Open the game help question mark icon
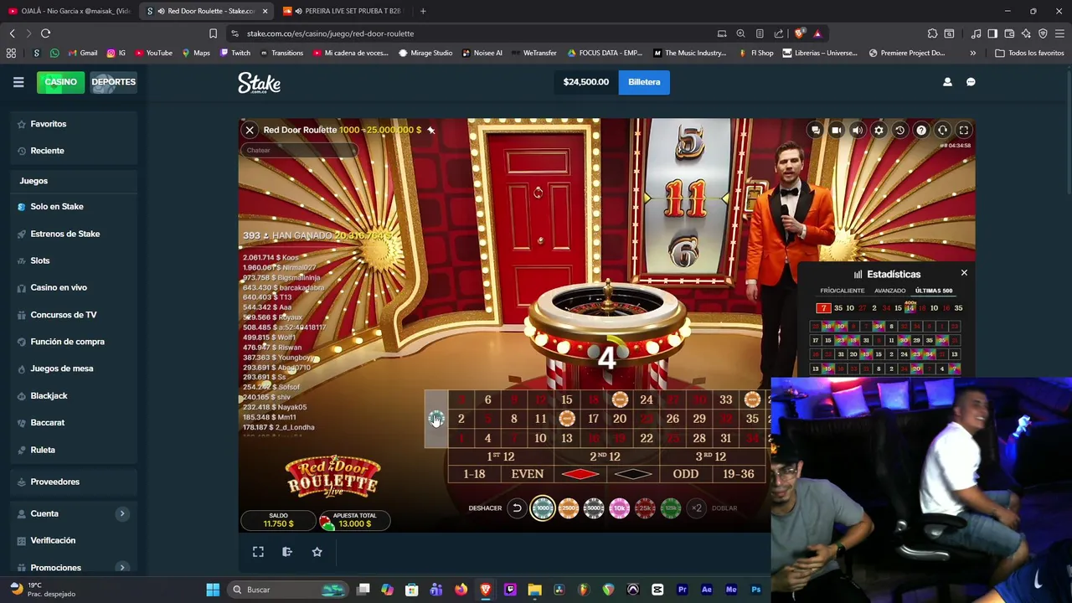1072x603 pixels. point(921,130)
